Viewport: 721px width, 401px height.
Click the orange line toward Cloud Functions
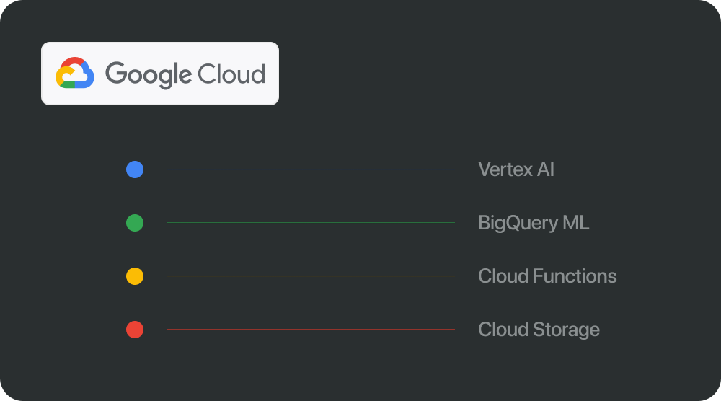click(310, 276)
